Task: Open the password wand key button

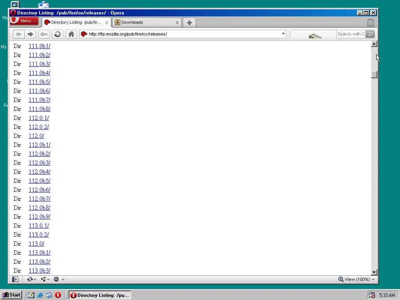Action: 44,34
